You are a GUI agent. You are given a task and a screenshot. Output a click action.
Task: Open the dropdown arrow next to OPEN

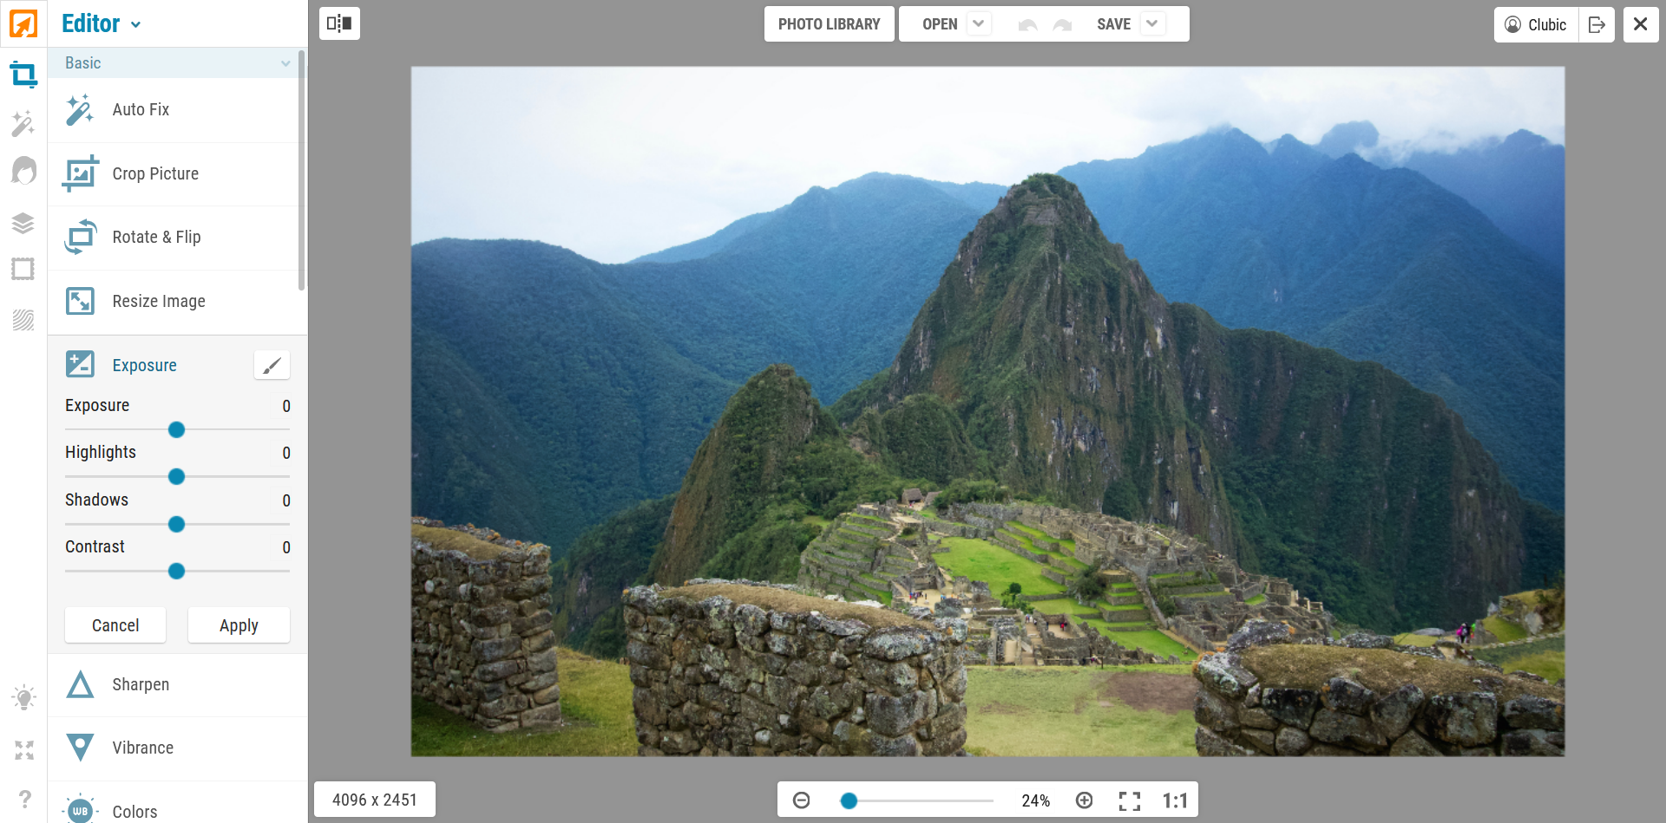[x=978, y=23]
